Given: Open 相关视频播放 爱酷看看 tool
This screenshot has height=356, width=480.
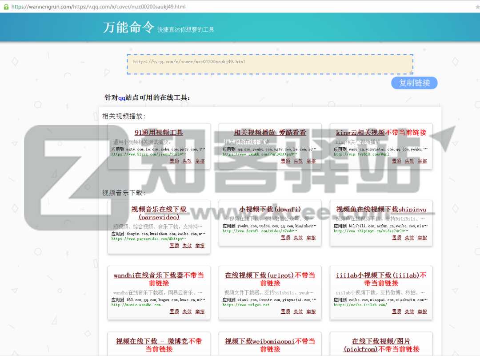Looking at the screenshot, I should point(269,133).
